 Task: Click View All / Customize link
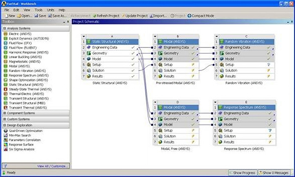[53, 166]
